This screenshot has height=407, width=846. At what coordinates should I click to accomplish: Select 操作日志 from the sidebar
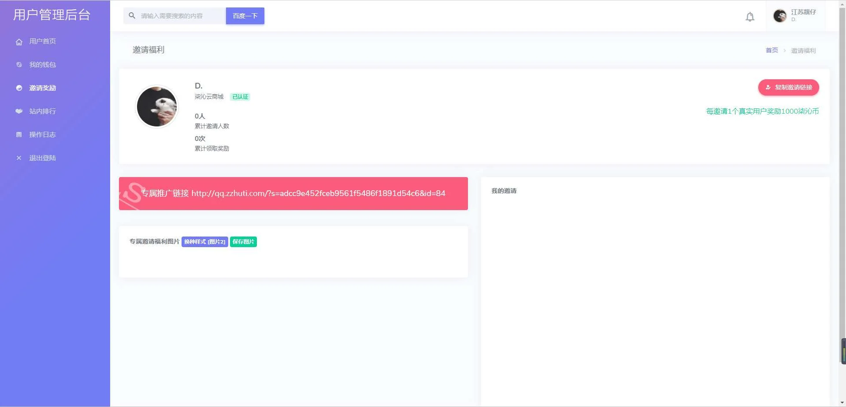tap(42, 135)
